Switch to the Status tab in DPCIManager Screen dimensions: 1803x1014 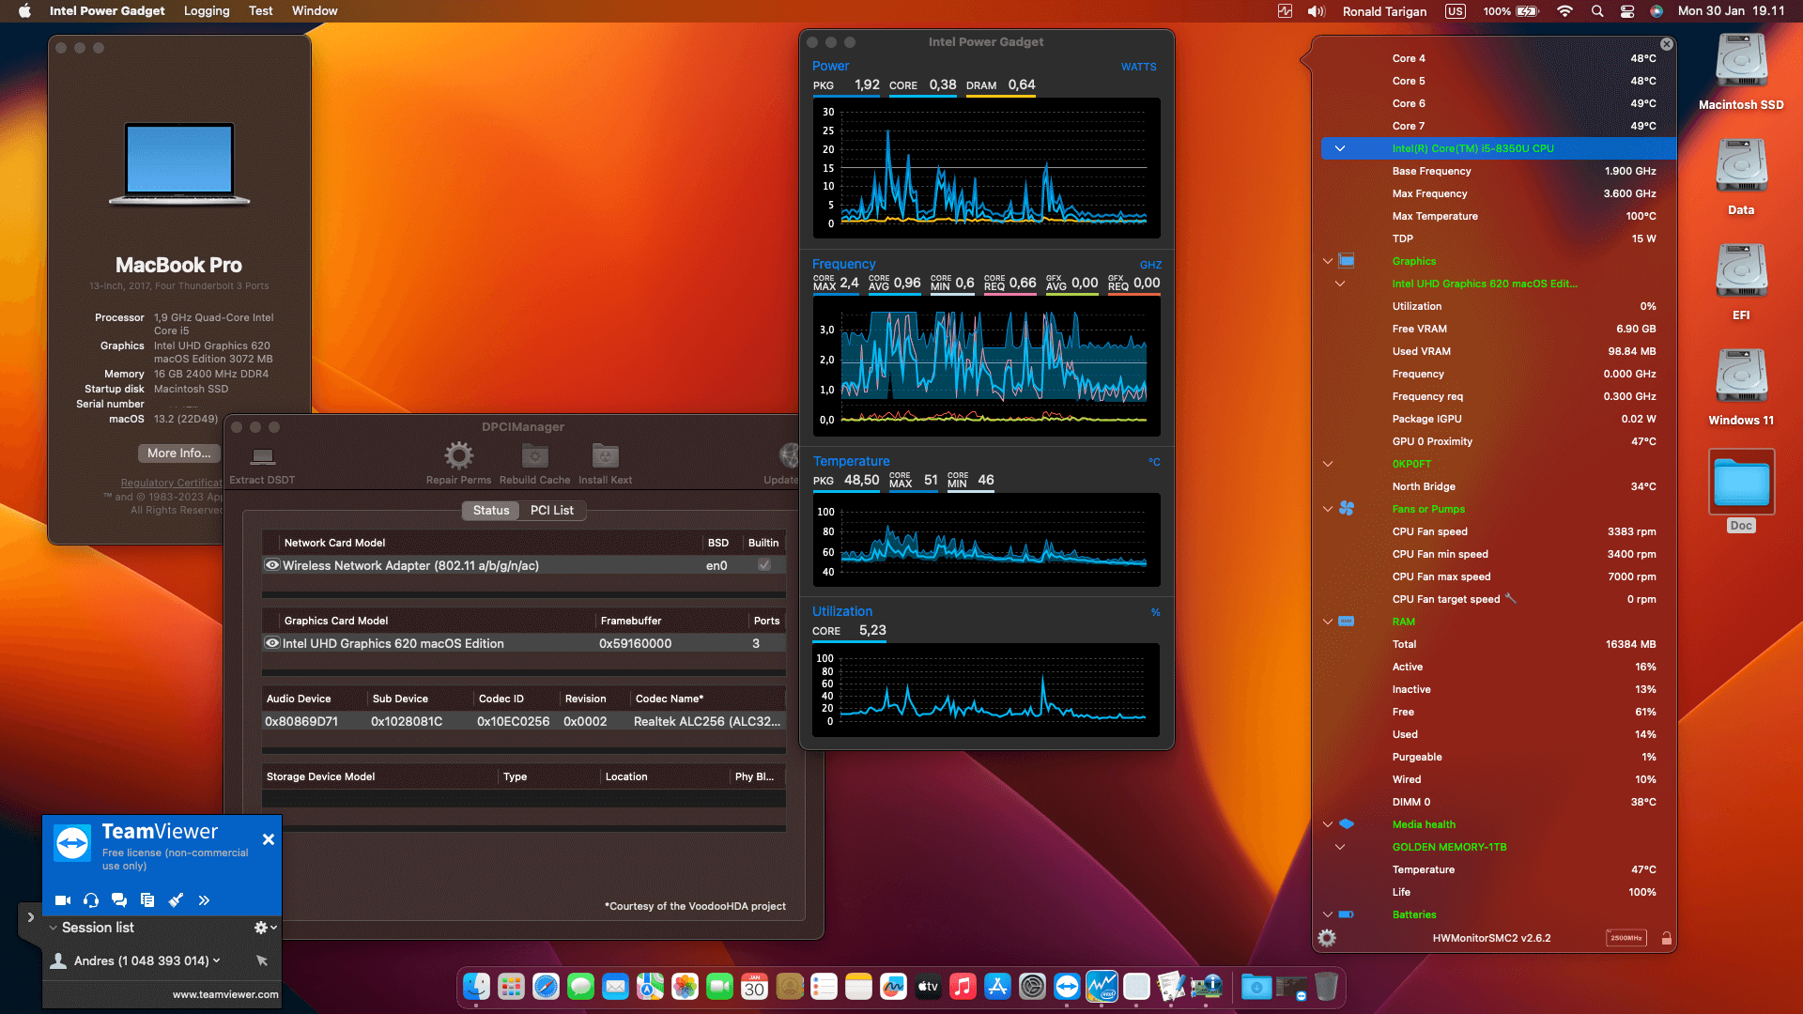point(491,510)
